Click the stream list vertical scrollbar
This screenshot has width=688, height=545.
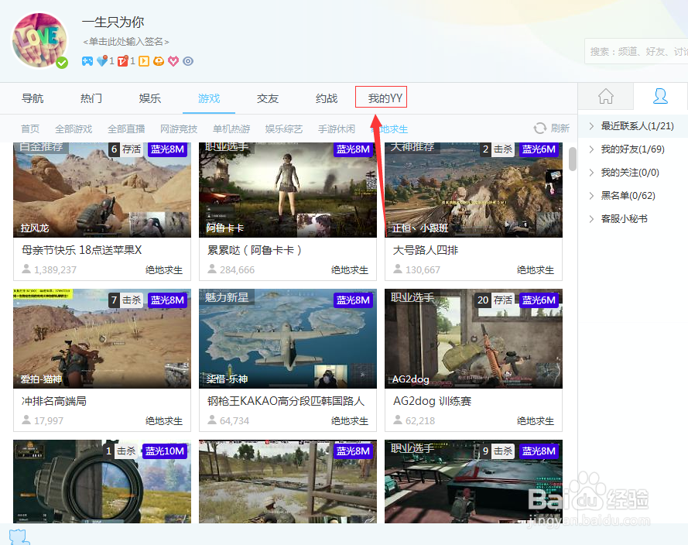572,159
